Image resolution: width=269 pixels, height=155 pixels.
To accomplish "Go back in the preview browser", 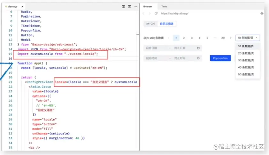I will pos(143,13).
